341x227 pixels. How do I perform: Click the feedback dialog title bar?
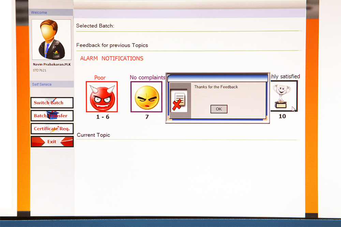click(217, 79)
